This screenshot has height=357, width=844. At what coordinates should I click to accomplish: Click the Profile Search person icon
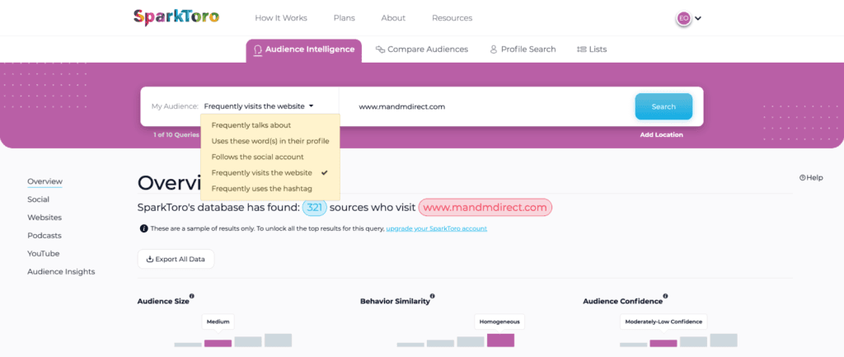tap(493, 49)
